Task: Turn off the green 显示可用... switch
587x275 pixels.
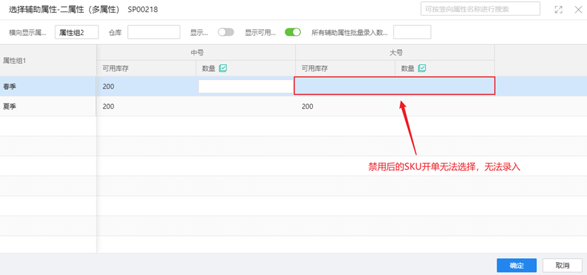Action: [292, 32]
